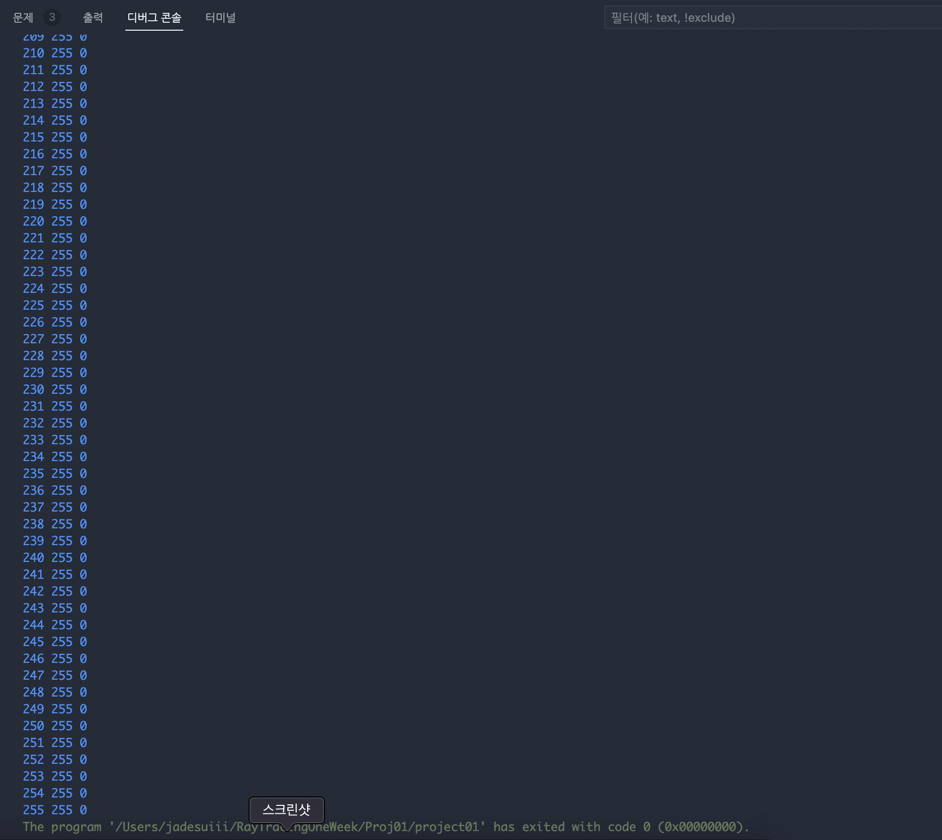Select the console line "251 255 0"

tap(55, 743)
